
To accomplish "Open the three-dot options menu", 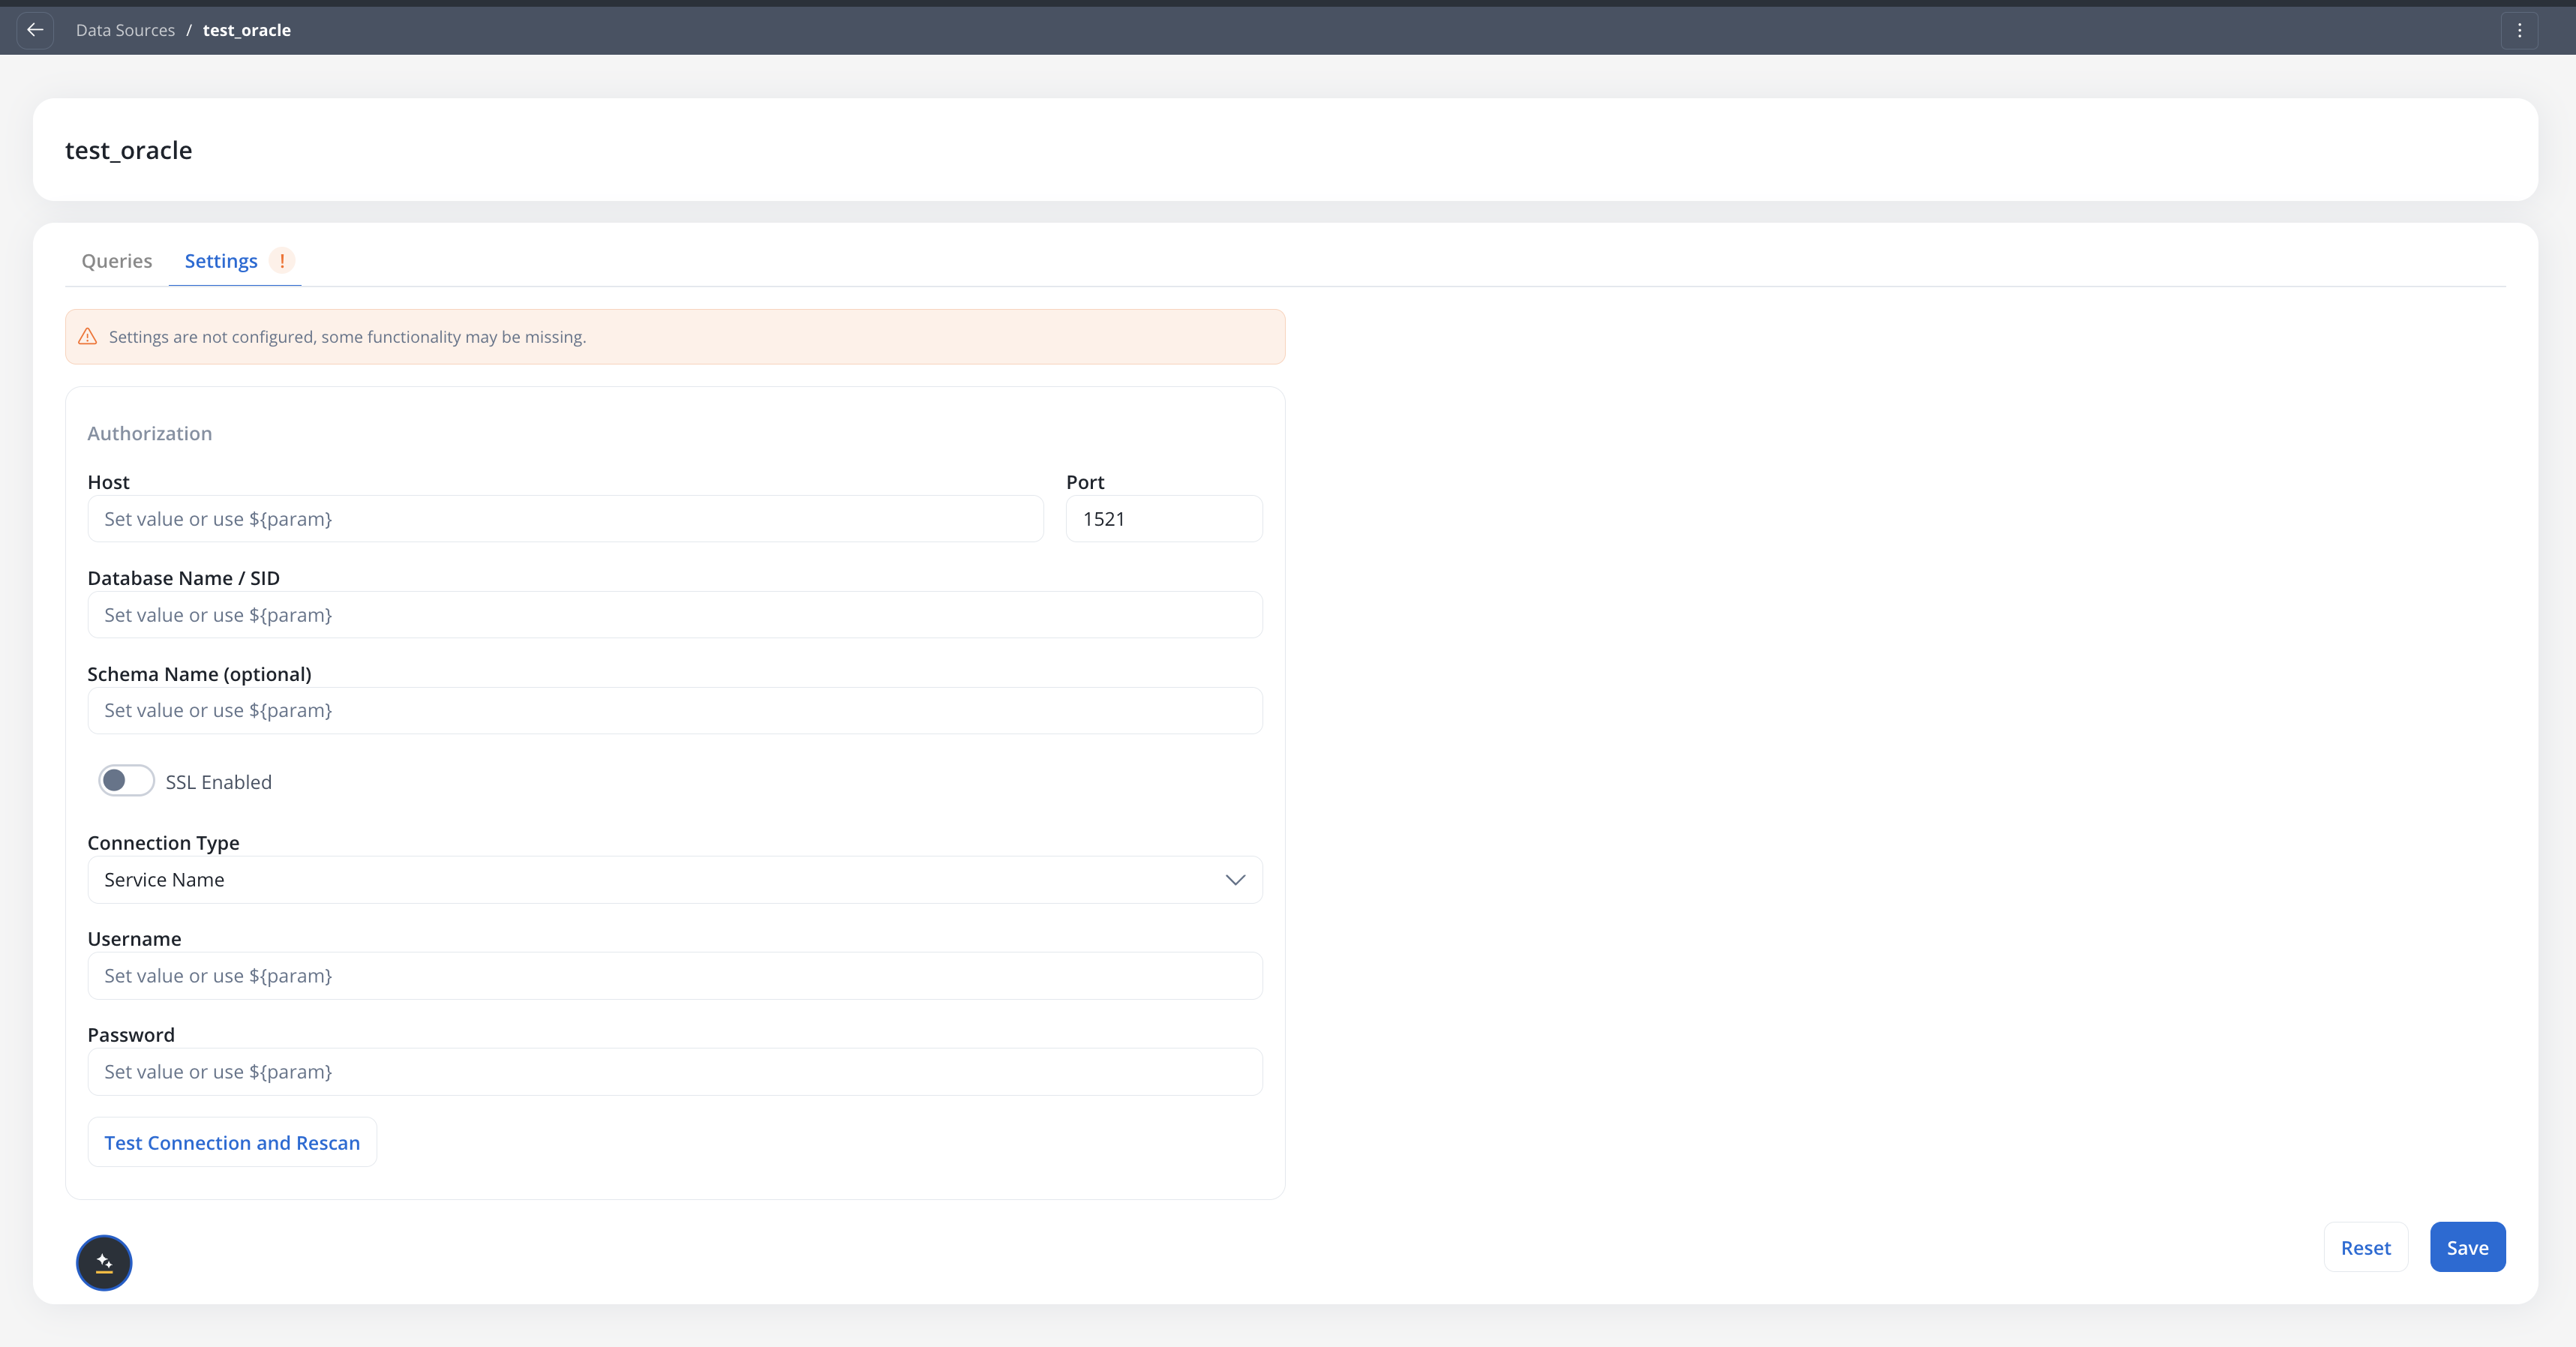I will [2519, 30].
